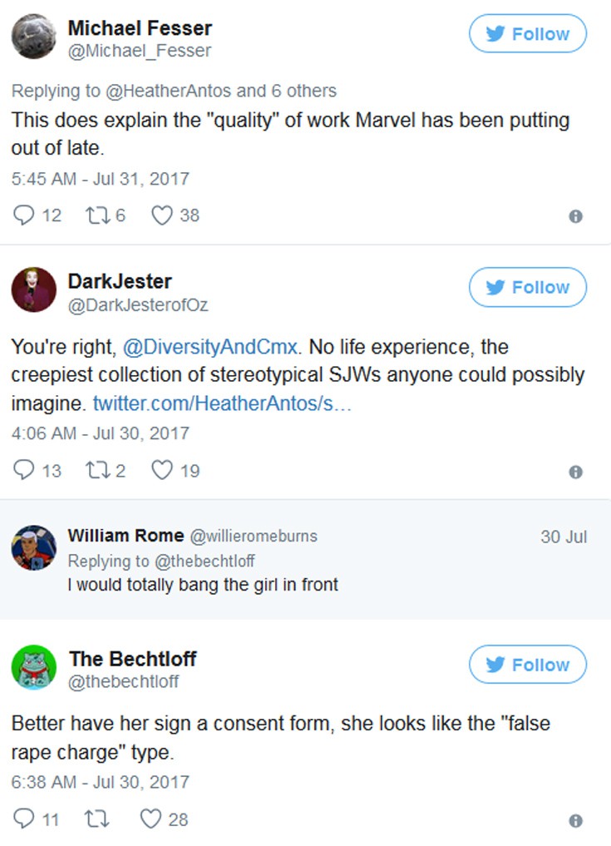
Task: Open the @DiversityAndCmx mention link
Action: click(x=210, y=346)
